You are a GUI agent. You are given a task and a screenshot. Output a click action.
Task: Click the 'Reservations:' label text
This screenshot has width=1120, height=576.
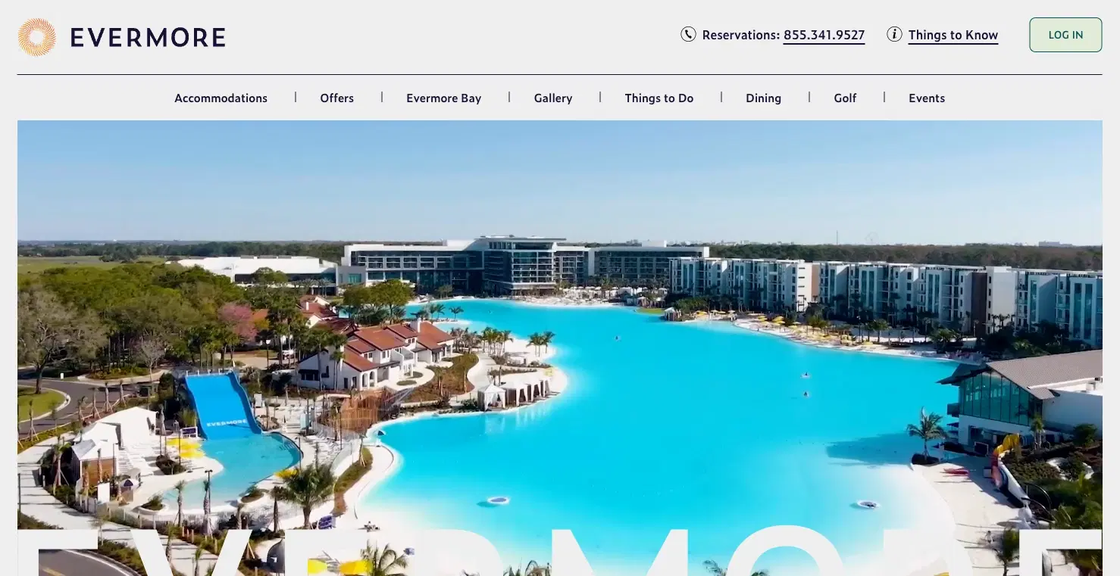click(740, 35)
